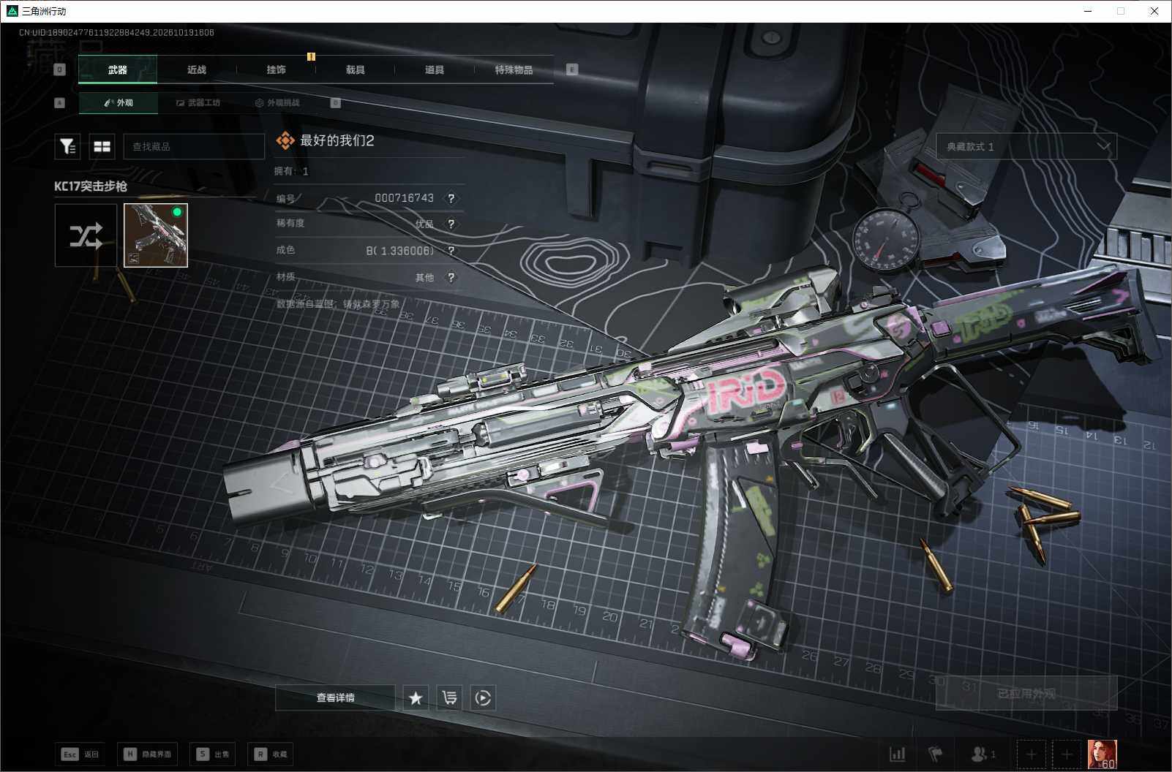Click the KC17突击步枪 category heading
This screenshot has width=1172, height=772.
pos(91,186)
